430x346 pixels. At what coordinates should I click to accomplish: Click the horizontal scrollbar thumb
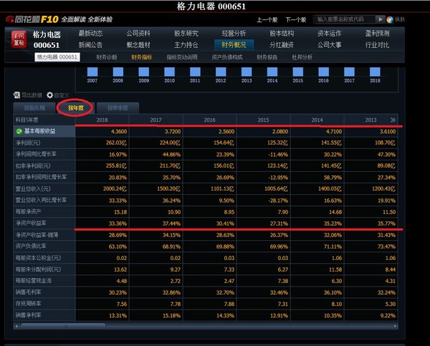(63, 326)
